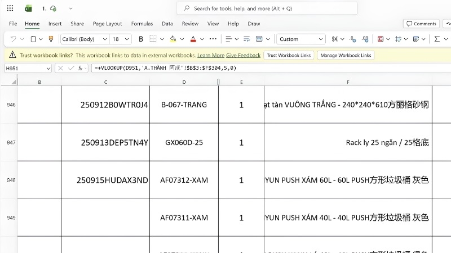Follow the Give Feedback link
The height and width of the screenshot is (253, 451).
(x=244, y=55)
